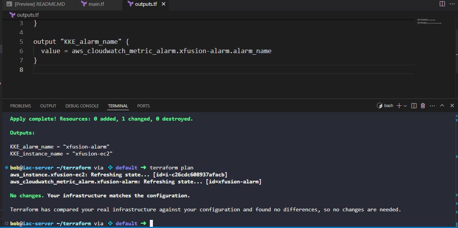458x228 pixels.
Task: Split the terminal pane
Action: 414,106
